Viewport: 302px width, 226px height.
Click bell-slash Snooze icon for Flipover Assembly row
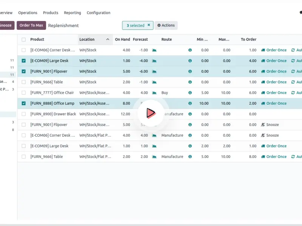(263, 125)
